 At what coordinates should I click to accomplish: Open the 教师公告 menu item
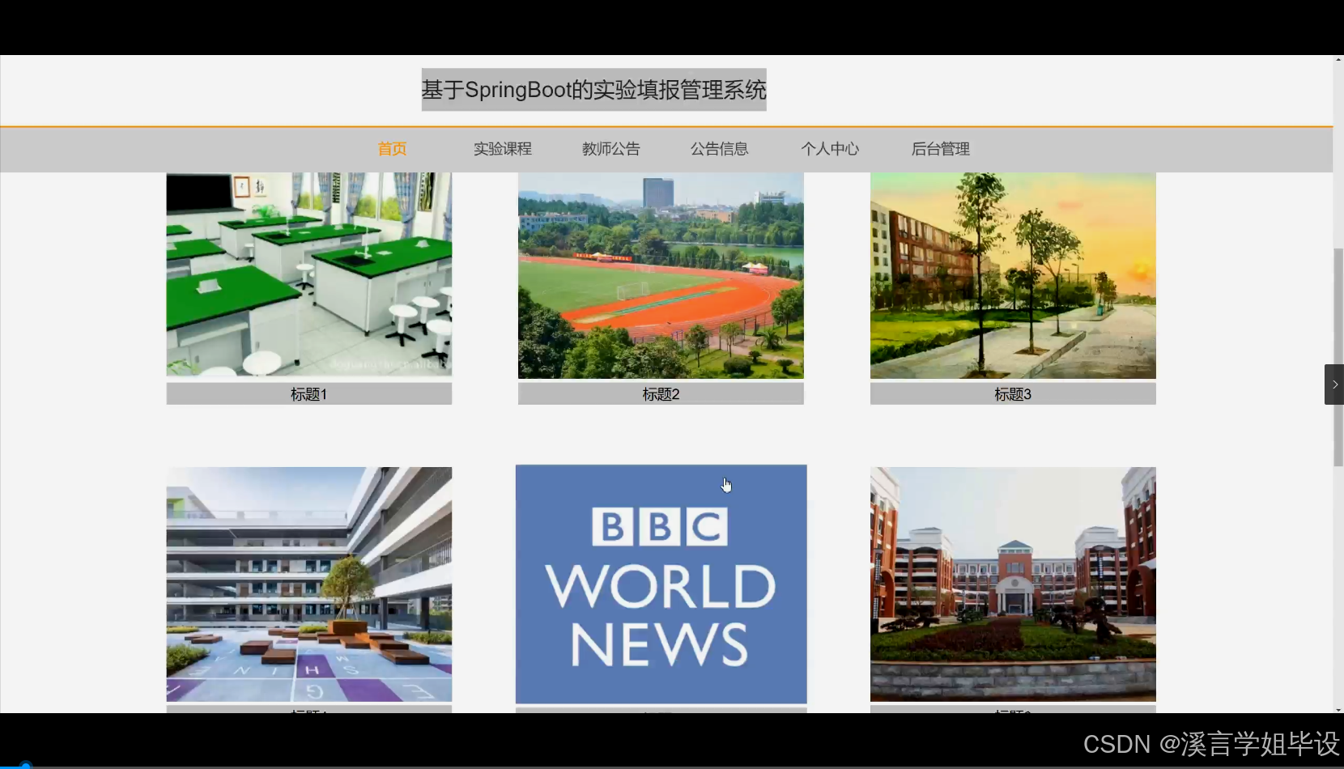click(611, 149)
